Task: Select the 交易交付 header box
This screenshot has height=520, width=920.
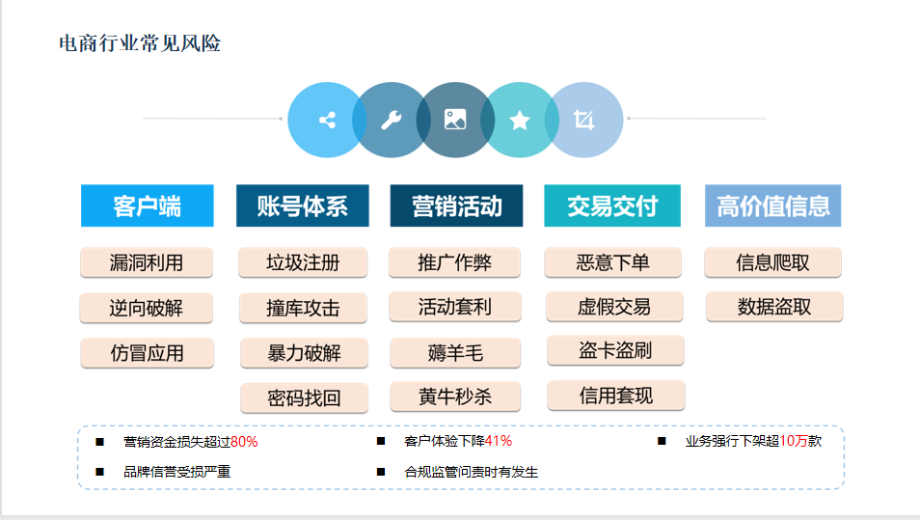Action: (612, 205)
